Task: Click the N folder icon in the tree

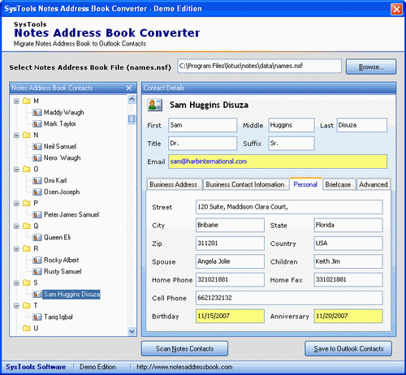Action: (x=27, y=135)
